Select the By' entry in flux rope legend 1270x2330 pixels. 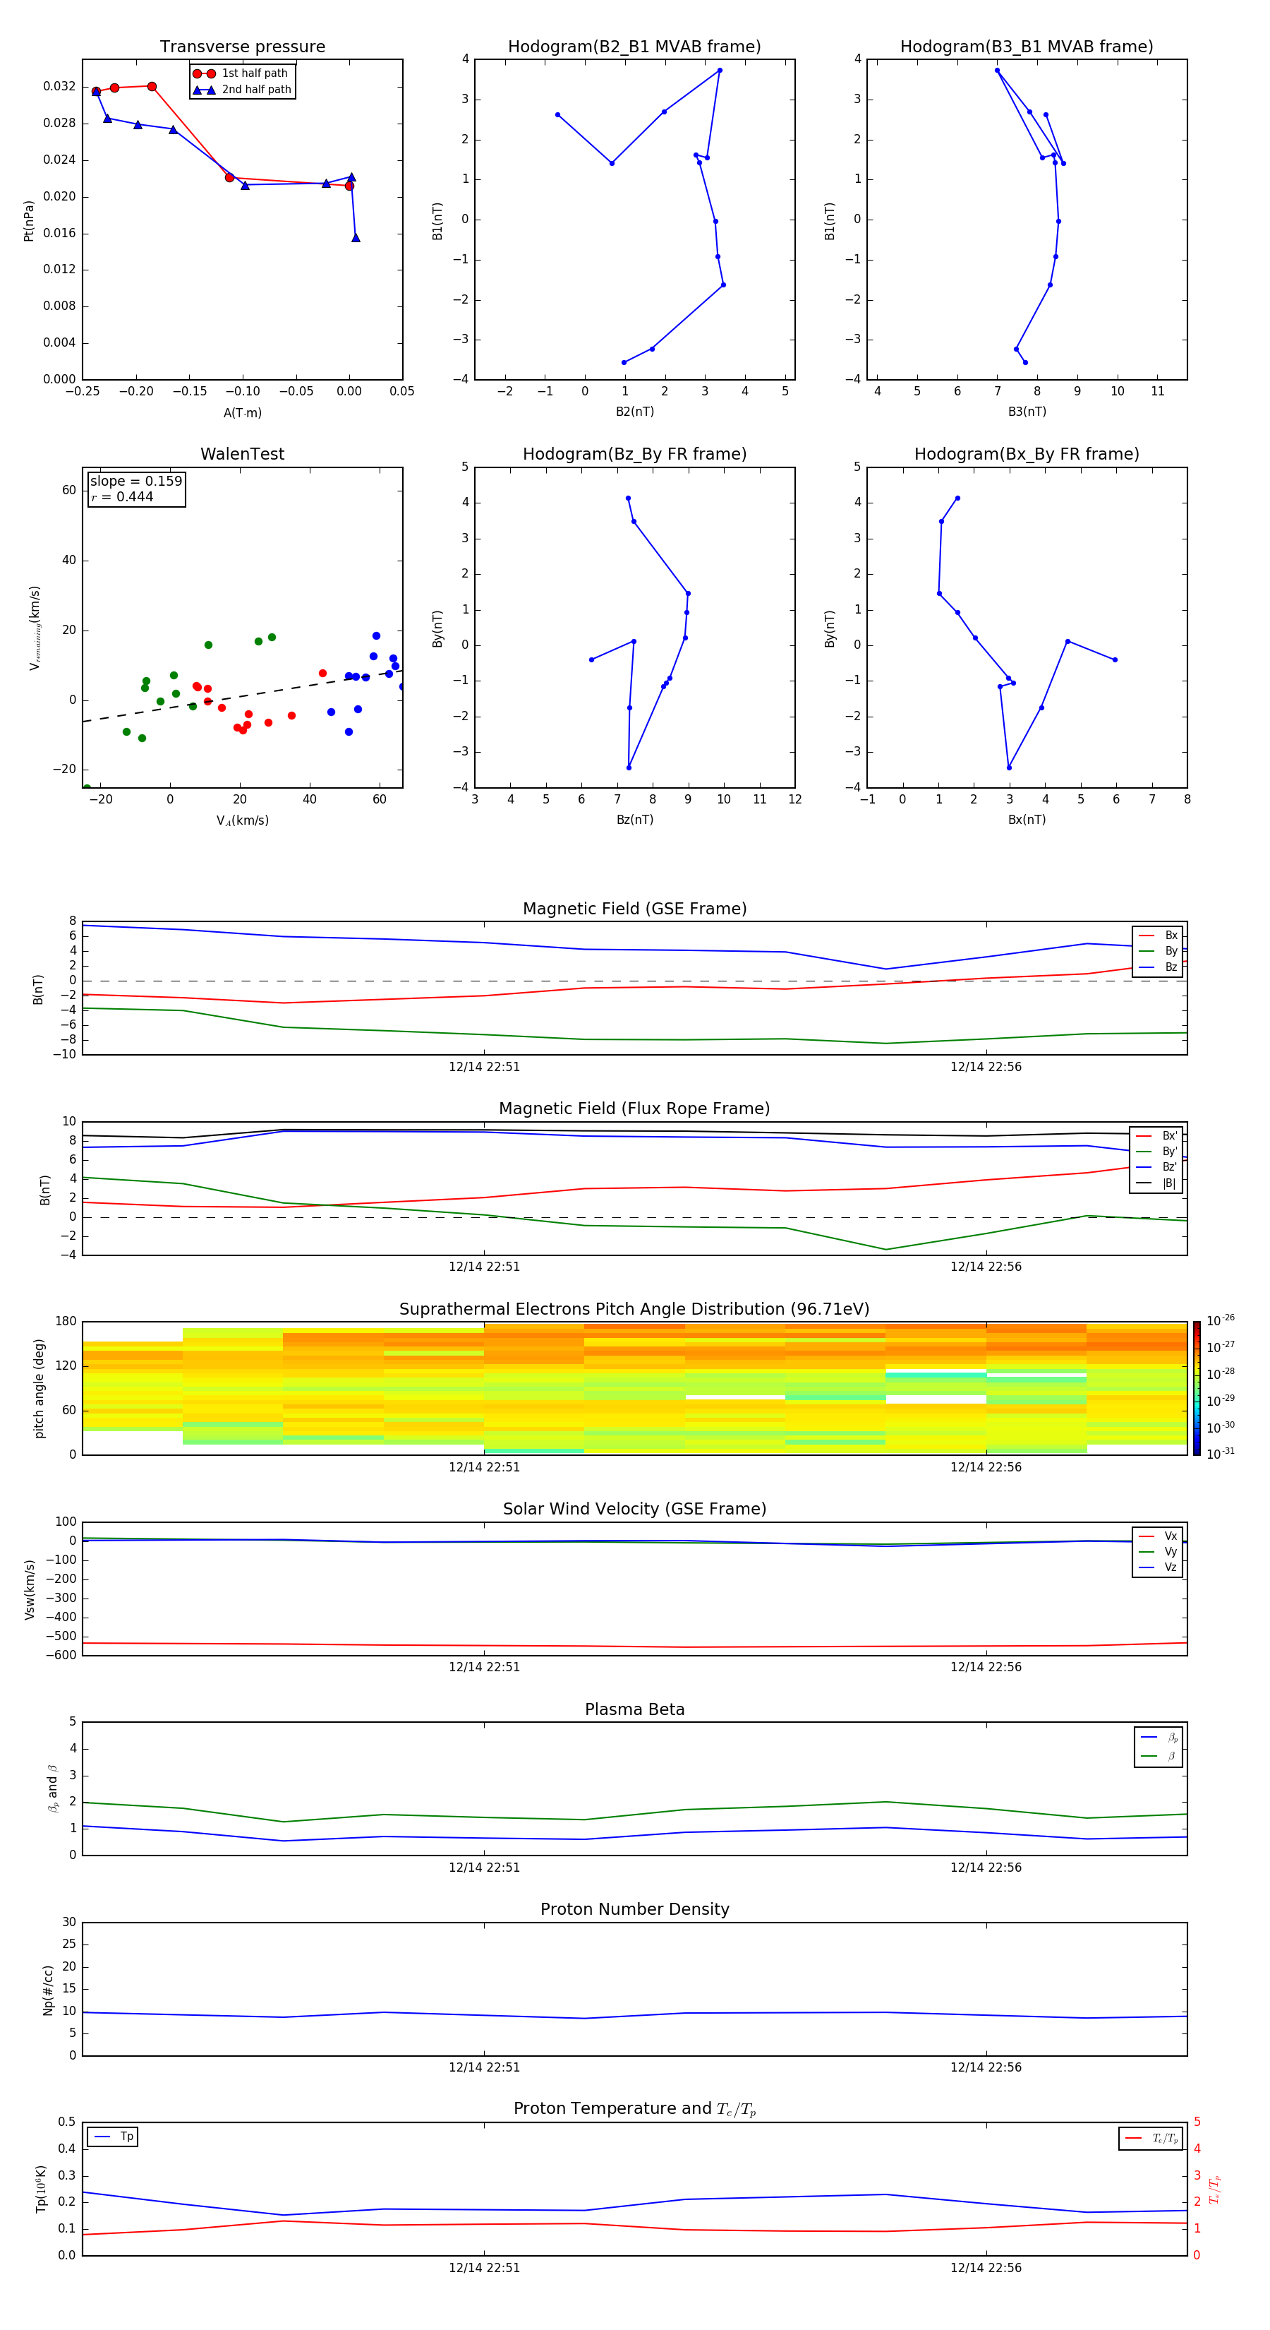1157,1152
